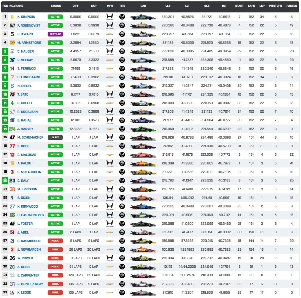Viewport: 301px width, 298px height.
Task: Click ACTIVE status badge for K. Simpson
Action: point(55,17)
